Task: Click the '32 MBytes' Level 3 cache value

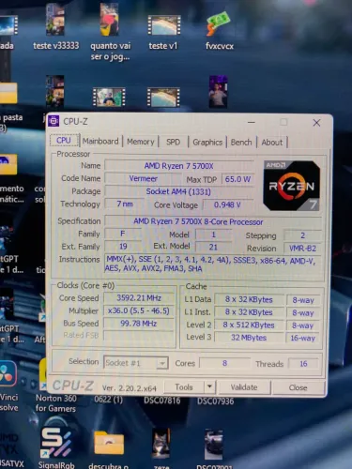Action: pyautogui.click(x=249, y=338)
